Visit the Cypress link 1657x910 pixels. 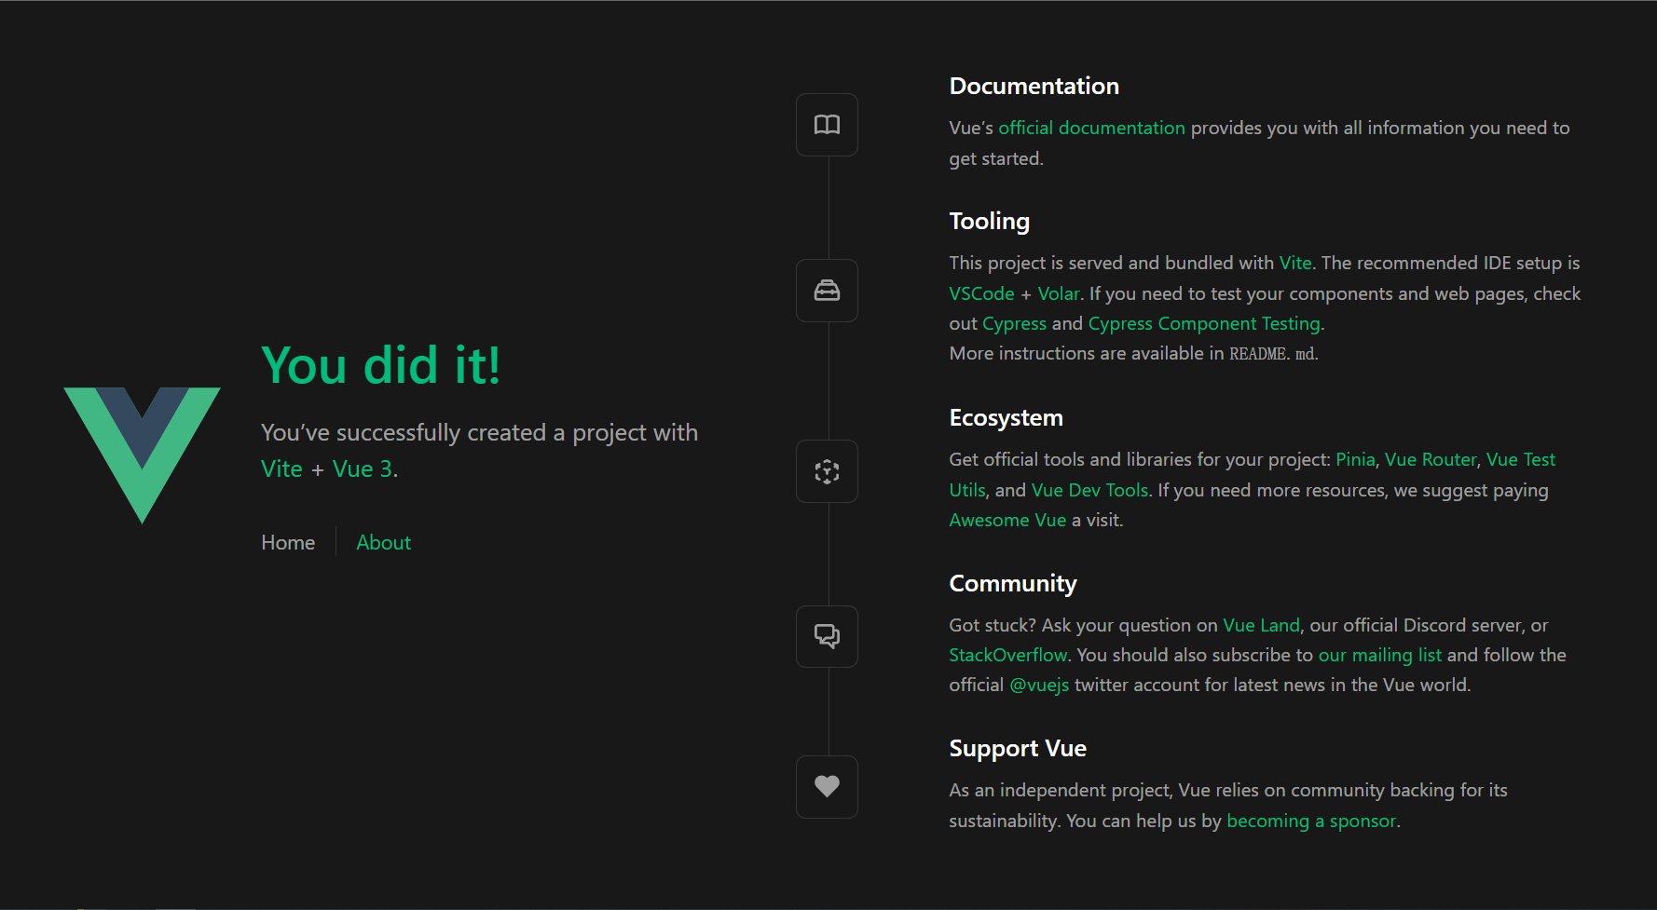(x=1014, y=323)
